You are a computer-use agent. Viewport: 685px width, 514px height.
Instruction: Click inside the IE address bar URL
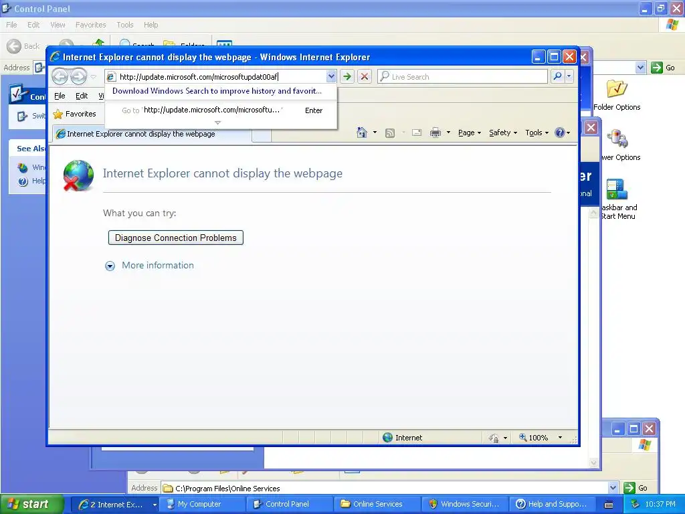[216, 77]
